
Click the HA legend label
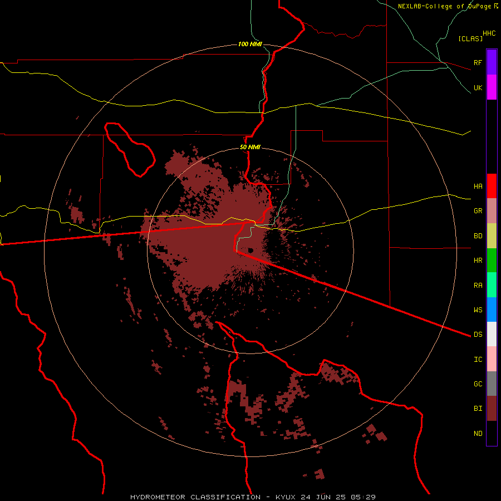478,186
